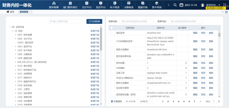
Task: Check the 测试菜单 row checkbox
Action: click(x=111, y=33)
